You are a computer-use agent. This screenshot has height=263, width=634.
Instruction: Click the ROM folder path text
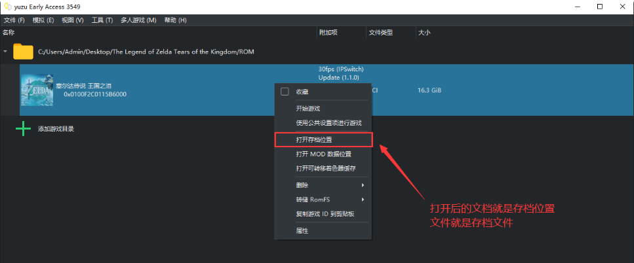point(146,52)
